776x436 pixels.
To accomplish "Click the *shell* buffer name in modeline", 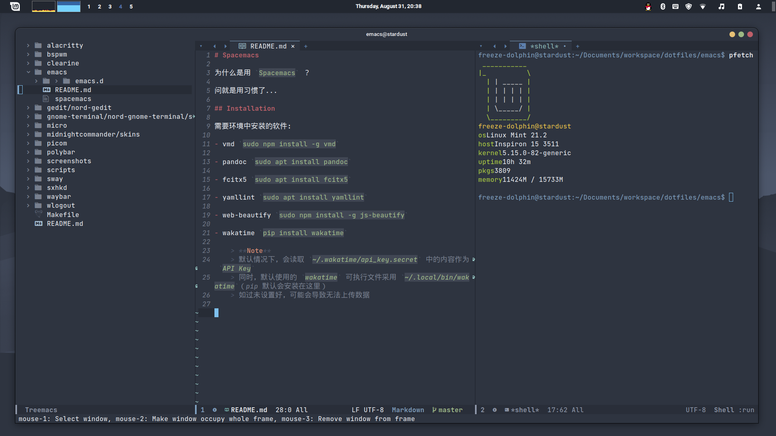I will pyautogui.click(x=525, y=410).
